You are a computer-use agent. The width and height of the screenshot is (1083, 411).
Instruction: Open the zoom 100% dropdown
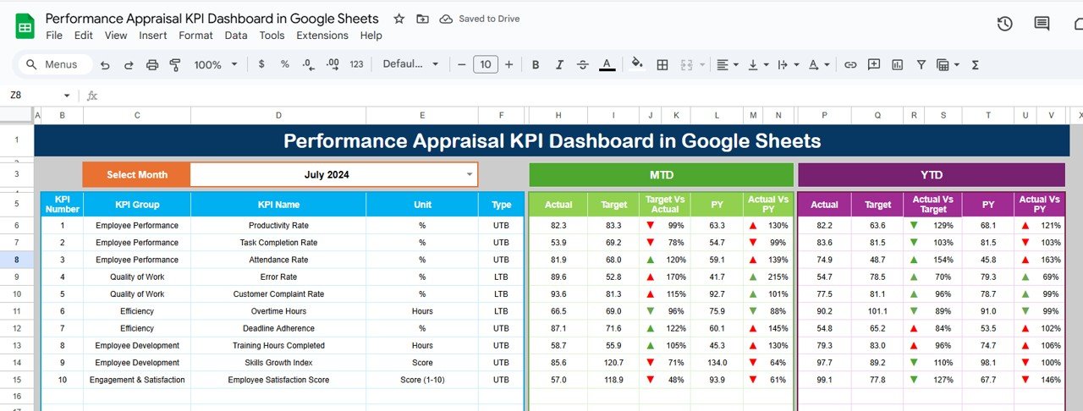[215, 64]
